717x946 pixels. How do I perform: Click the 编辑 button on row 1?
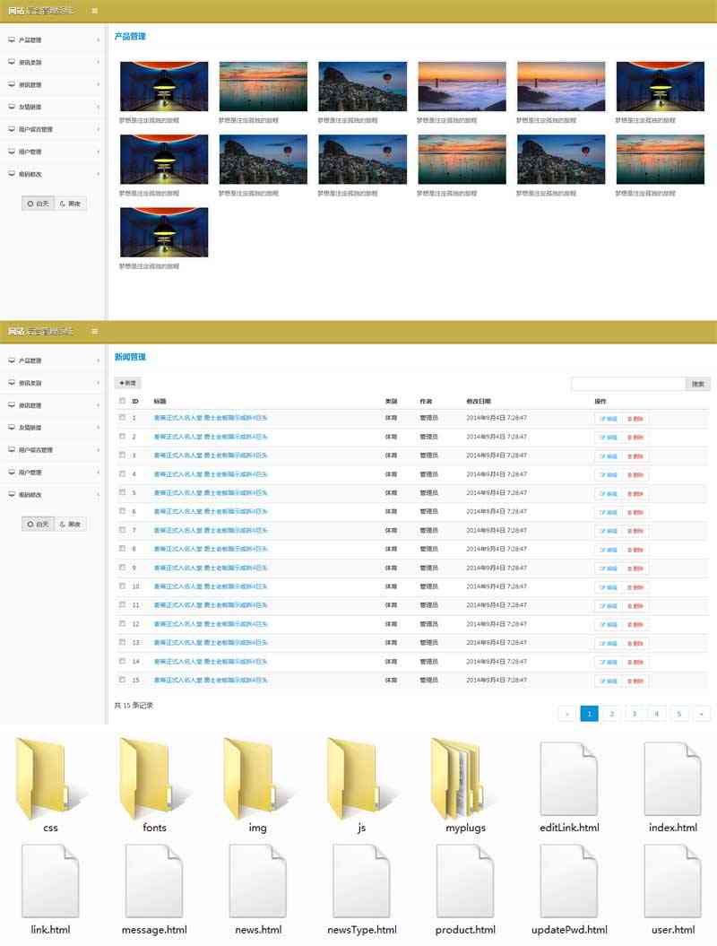point(608,418)
